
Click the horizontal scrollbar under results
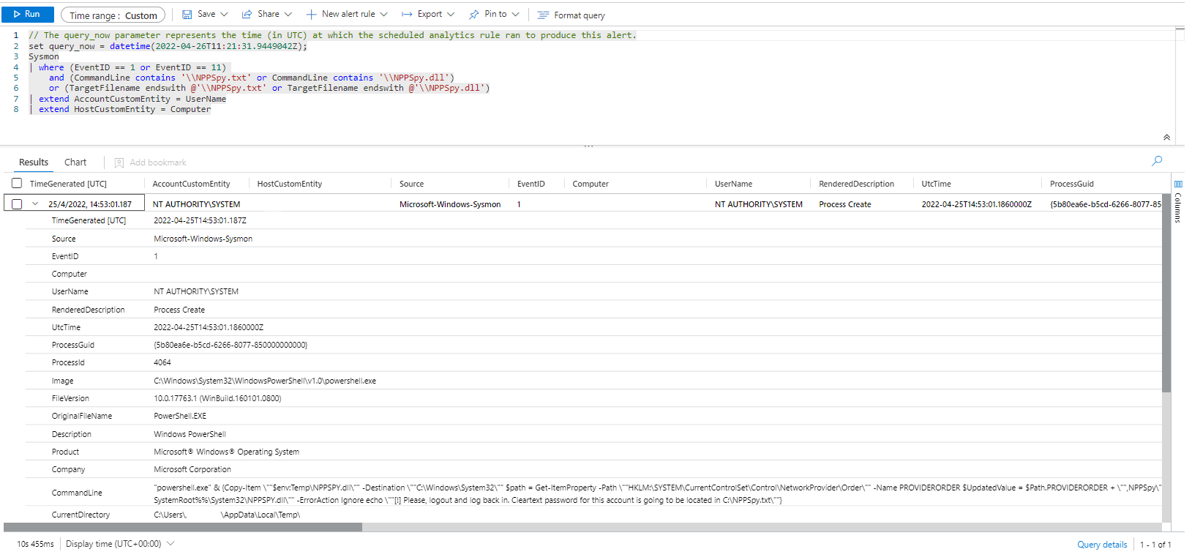click(x=183, y=527)
